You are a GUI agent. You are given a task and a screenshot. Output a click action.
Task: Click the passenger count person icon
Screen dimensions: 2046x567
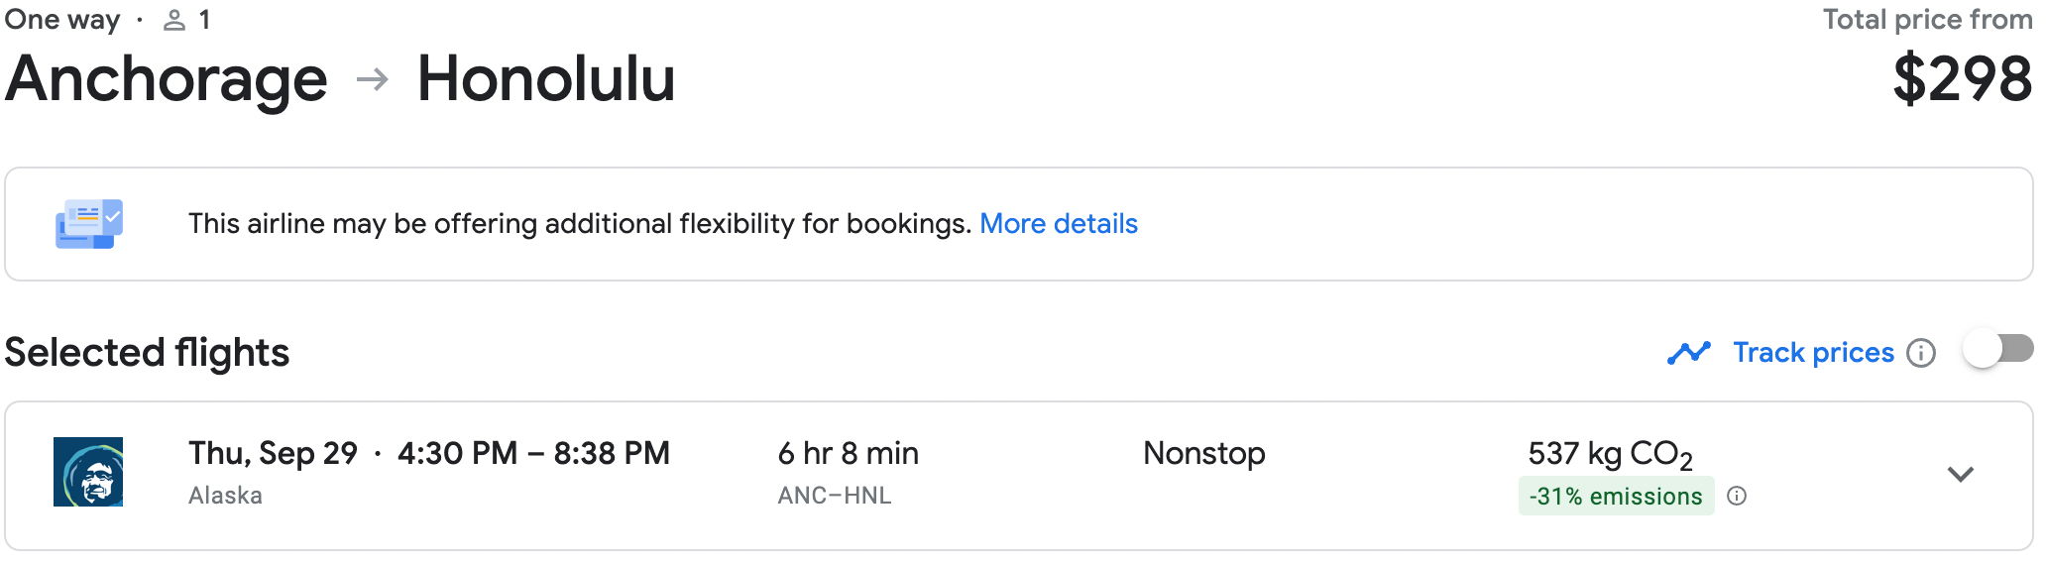click(x=174, y=20)
